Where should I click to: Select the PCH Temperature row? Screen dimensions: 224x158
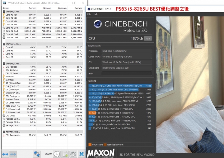tap(43, 135)
